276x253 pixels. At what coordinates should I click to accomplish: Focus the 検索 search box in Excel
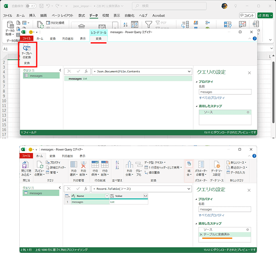(x=169, y=6)
